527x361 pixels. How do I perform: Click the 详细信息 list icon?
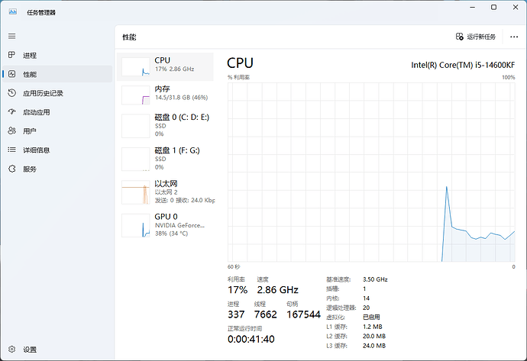coord(11,150)
